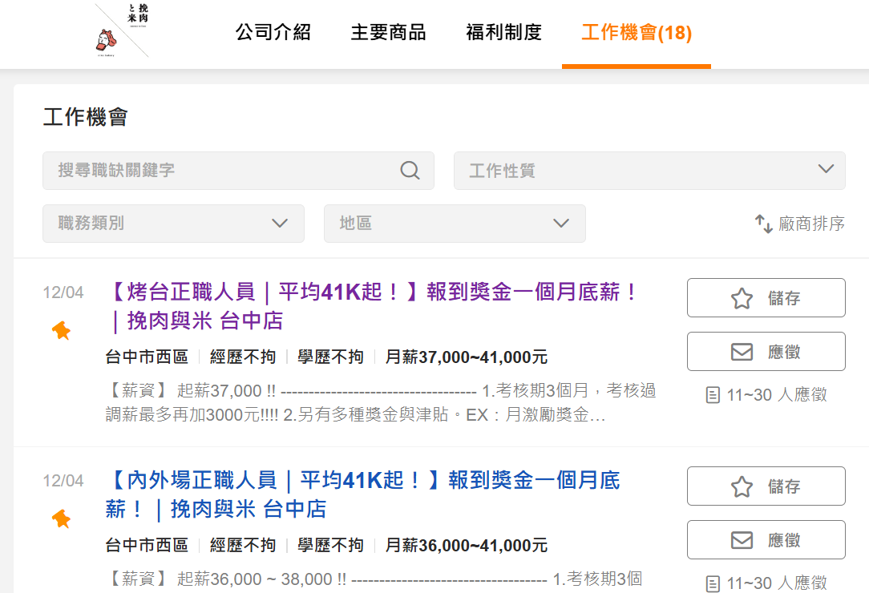Expand the 職務類別 dropdown
Image resolution: width=869 pixels, height=593 pixels.
(x=173, y=224)
